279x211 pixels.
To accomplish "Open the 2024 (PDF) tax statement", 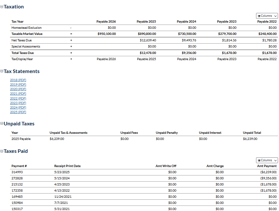I will click(x=18, y=107).
